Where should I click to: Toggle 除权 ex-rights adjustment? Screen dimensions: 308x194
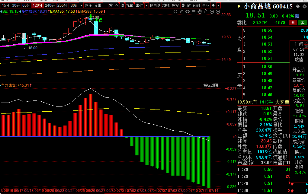(175, 5)
